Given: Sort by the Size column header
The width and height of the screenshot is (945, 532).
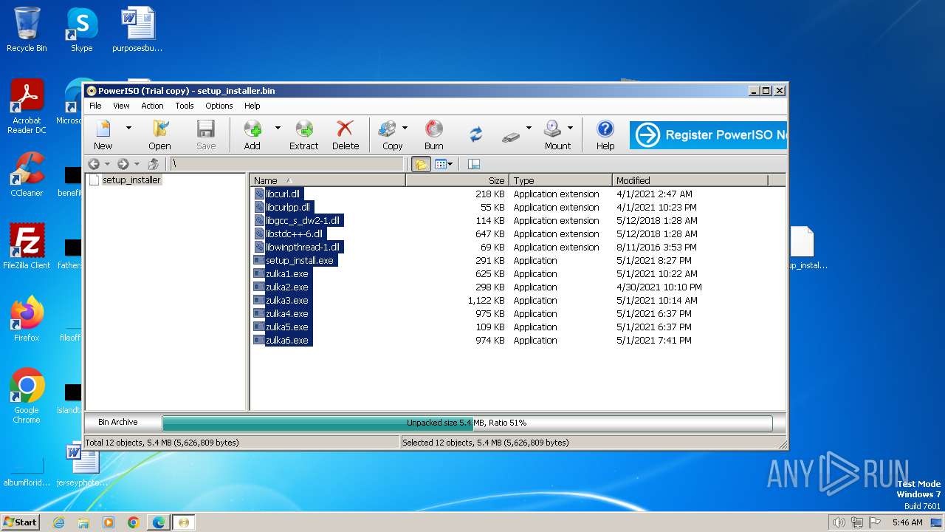Looking at the screenshot, I should pos(457,180).
